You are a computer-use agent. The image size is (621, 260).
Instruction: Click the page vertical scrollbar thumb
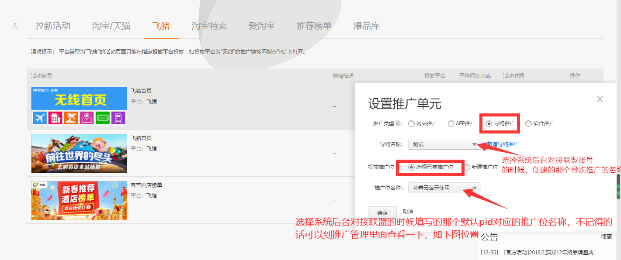click(x=618, y=187)
